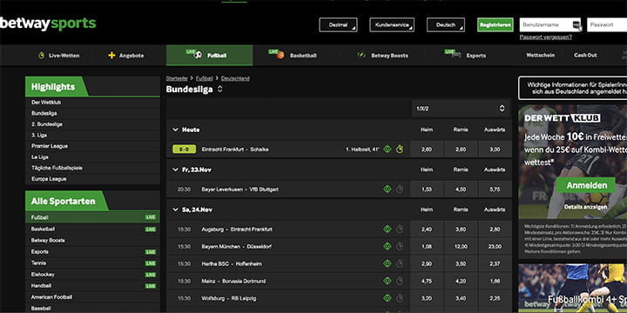Open the 1X2 market type selector
Viewport: 627px width, 313px height.
pyautogui.click(x=461, y=108)
